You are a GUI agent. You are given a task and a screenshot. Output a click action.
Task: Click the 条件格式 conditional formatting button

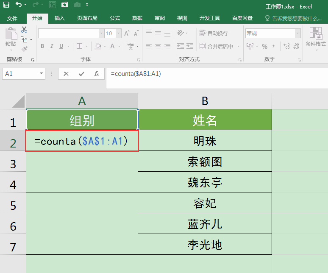(x=315, y=39)
